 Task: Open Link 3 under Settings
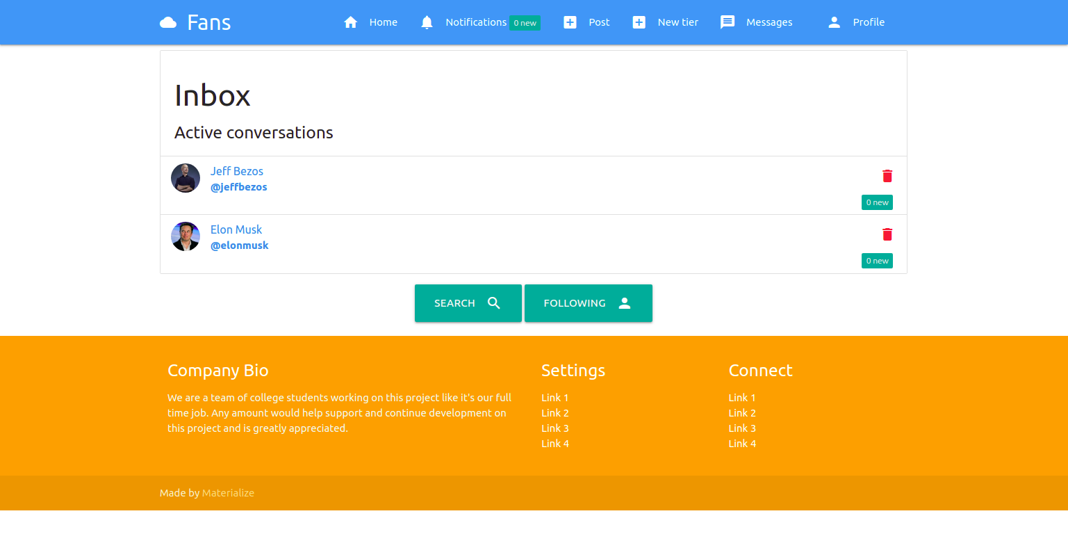point(555,428)
